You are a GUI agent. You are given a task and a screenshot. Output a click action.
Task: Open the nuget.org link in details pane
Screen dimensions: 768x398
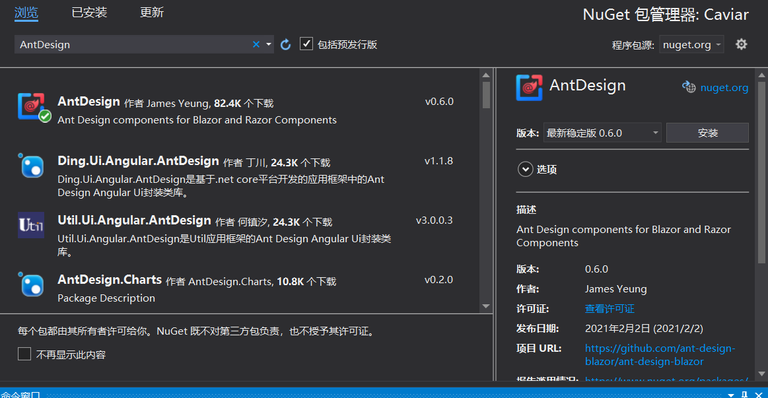(x=724, y=88)
